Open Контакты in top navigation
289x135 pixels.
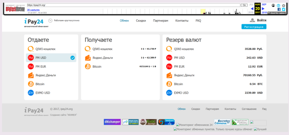tap(182, 21)
